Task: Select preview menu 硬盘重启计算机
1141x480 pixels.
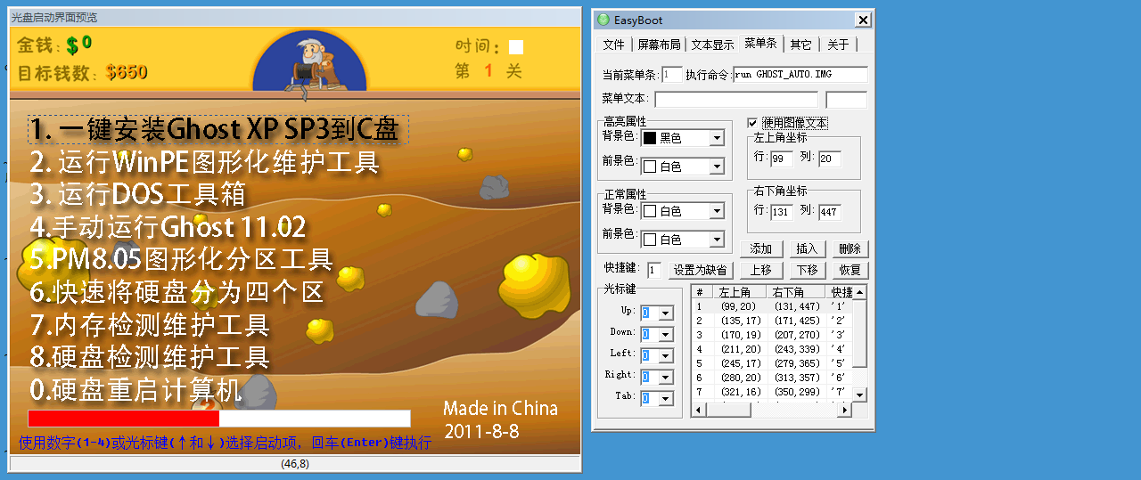Action: click(135, 389)
